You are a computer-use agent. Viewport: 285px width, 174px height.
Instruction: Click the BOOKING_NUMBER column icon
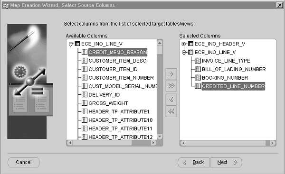(198, 78)
